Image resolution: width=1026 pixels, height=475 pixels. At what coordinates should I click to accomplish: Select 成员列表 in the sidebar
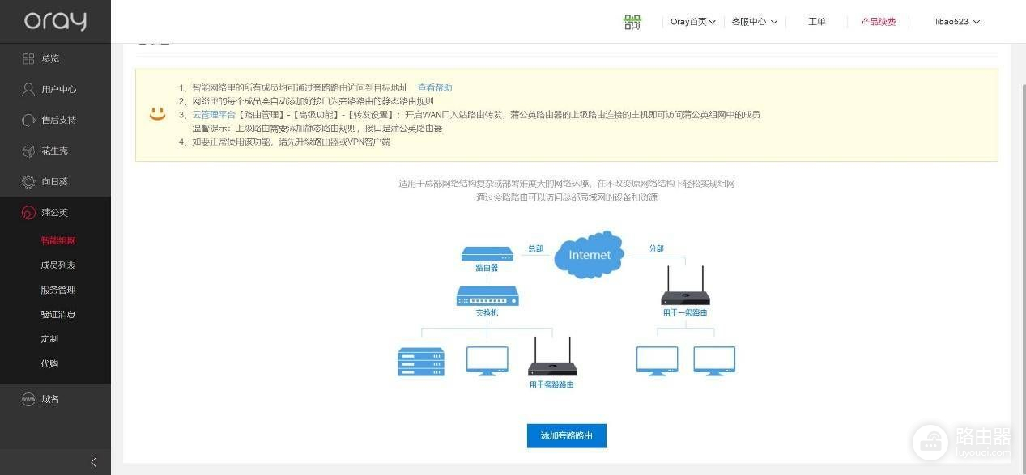(x=58, y=265)
